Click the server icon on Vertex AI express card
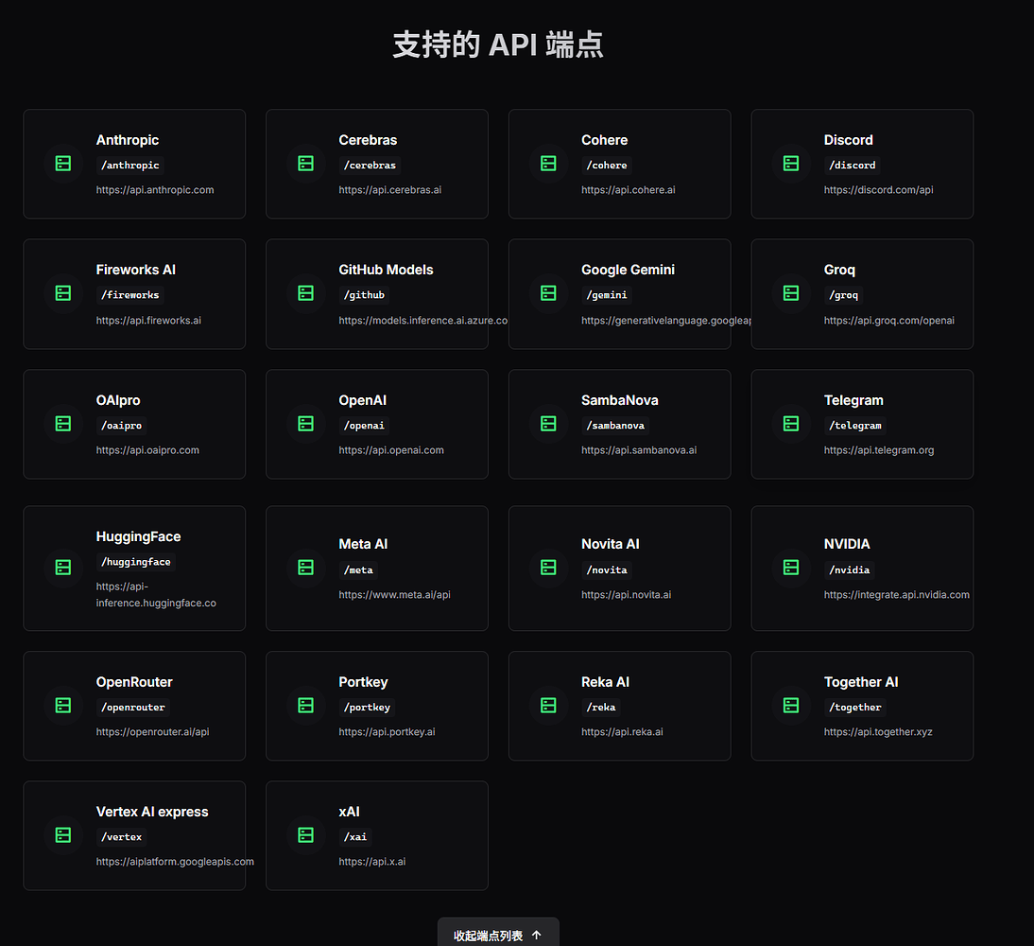This screenshot has height=946, width=1034. click(x=63, y=835)
